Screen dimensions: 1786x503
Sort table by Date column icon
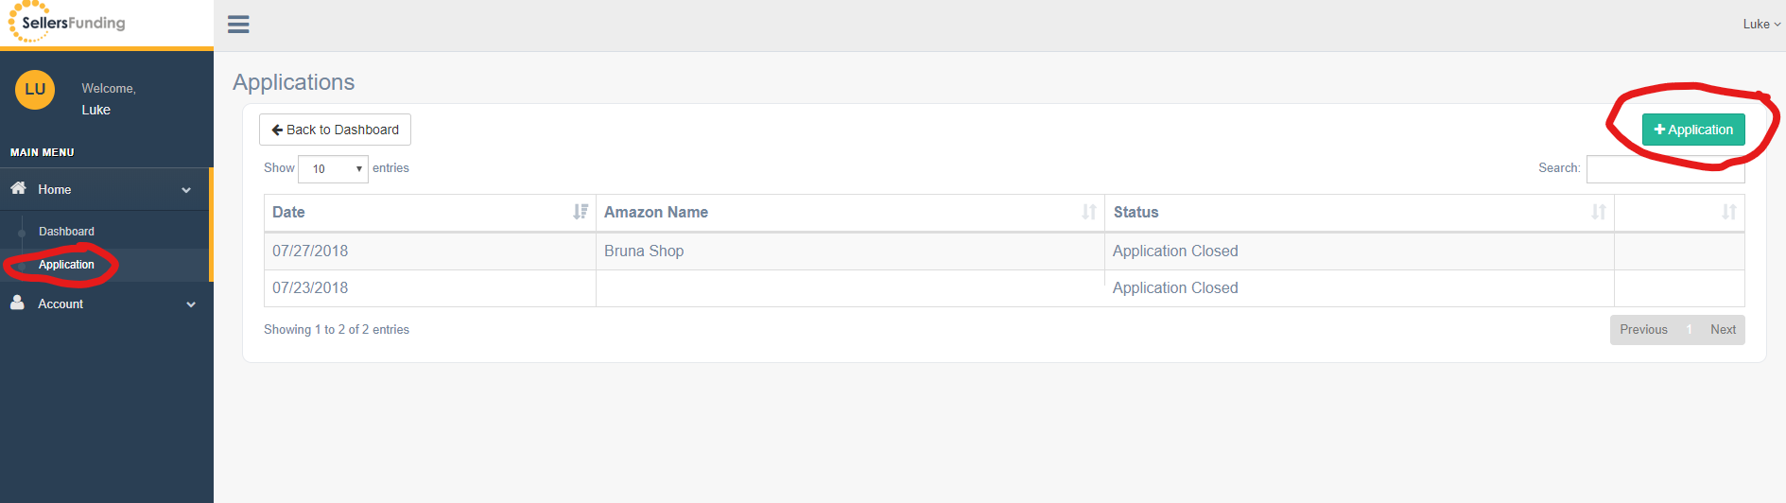point(581,212)
